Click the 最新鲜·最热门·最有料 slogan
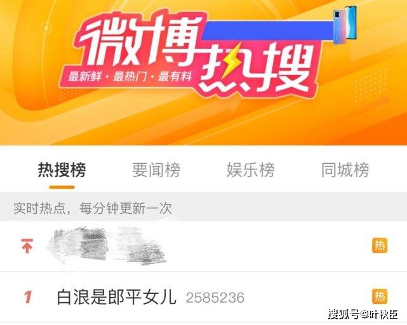Screen dimensions: 407x325 pyautogui.click(x=130, y=77)
